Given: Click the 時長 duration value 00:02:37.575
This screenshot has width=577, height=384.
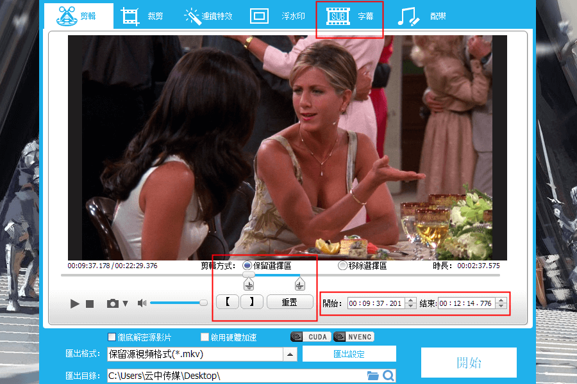Looking at the screenshot, I should point(478,266).
